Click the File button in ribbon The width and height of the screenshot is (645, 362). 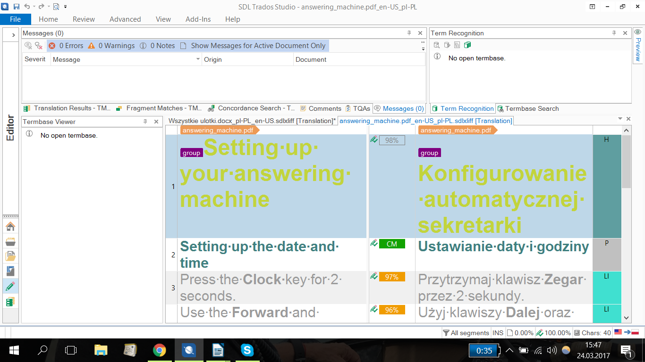(x=15, y=19)
